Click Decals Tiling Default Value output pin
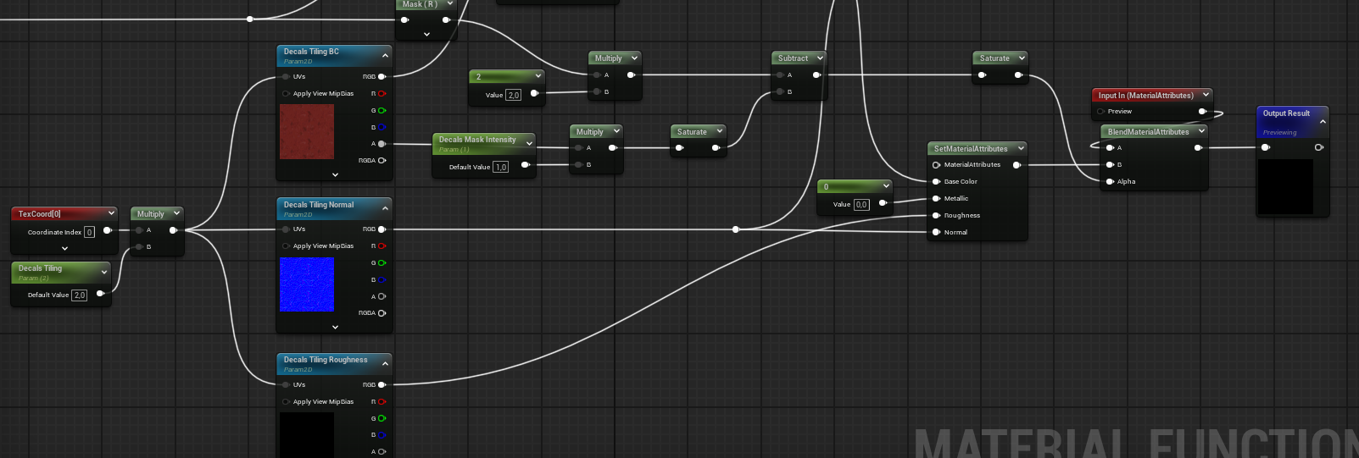 click(x=100, y=294)
